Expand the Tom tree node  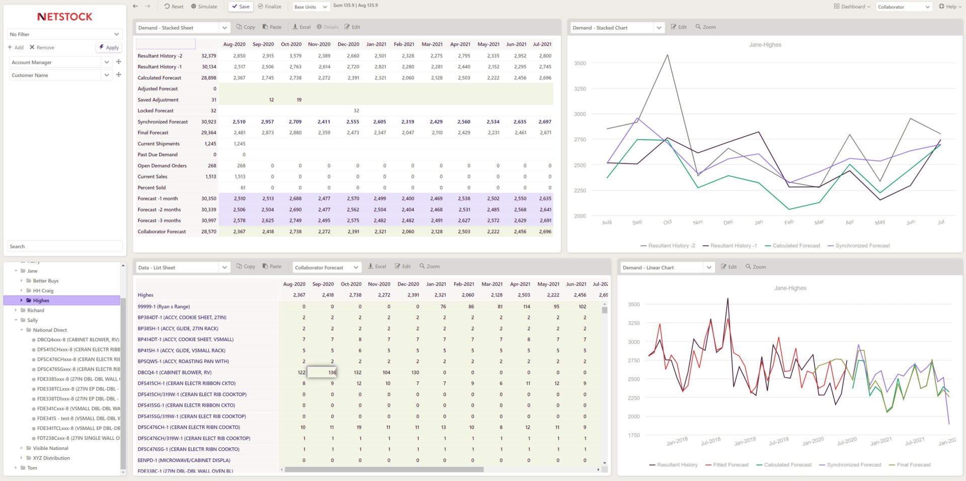pos(16,468)
